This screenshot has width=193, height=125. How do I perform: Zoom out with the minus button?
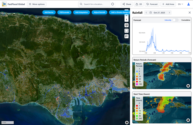(x=126, y=16)
